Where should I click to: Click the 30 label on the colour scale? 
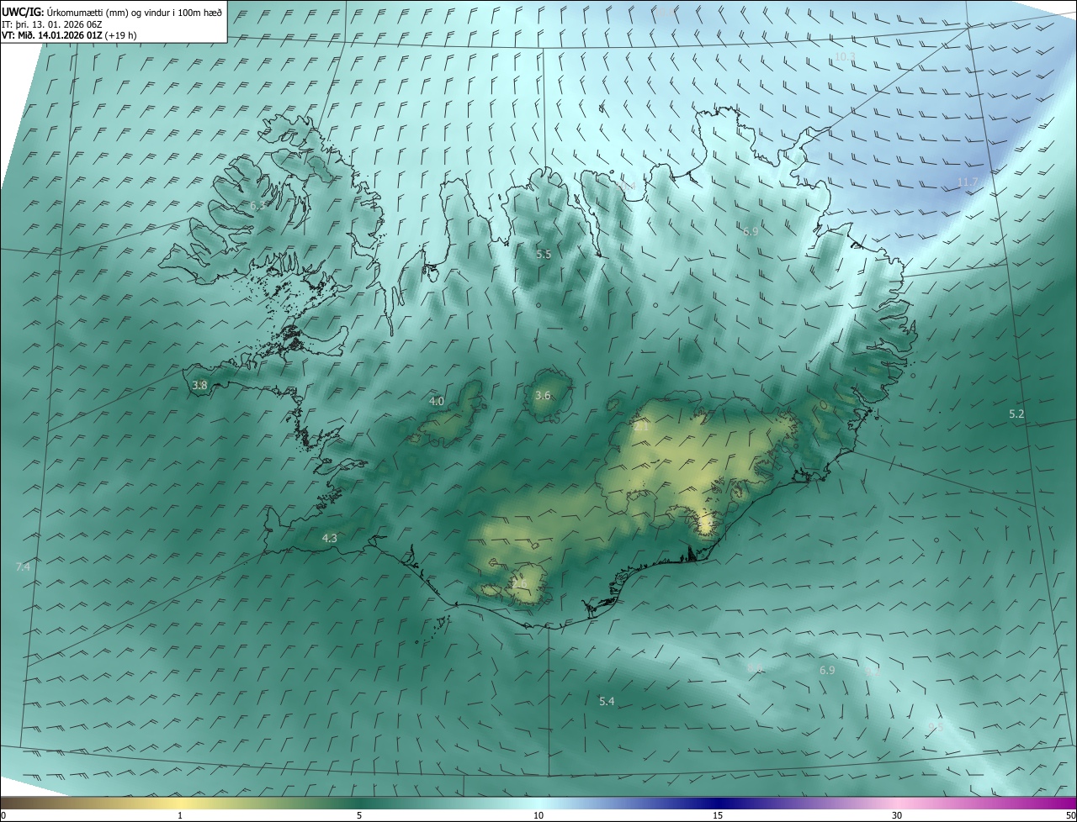[897, 815]
